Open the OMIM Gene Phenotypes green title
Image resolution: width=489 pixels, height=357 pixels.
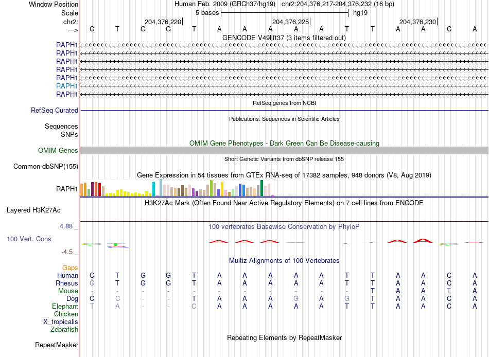coord(285,144)
